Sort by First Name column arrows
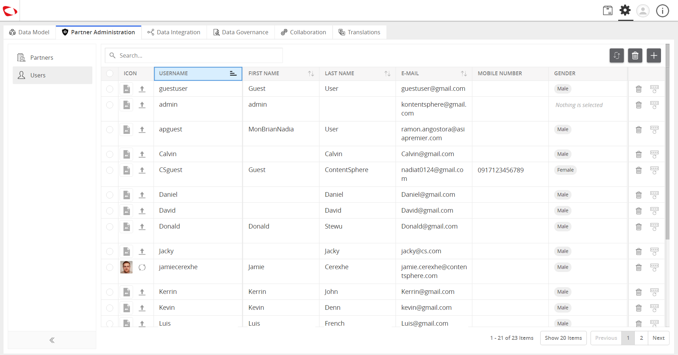This screenshot has width=678, height=355. (311, 73)
